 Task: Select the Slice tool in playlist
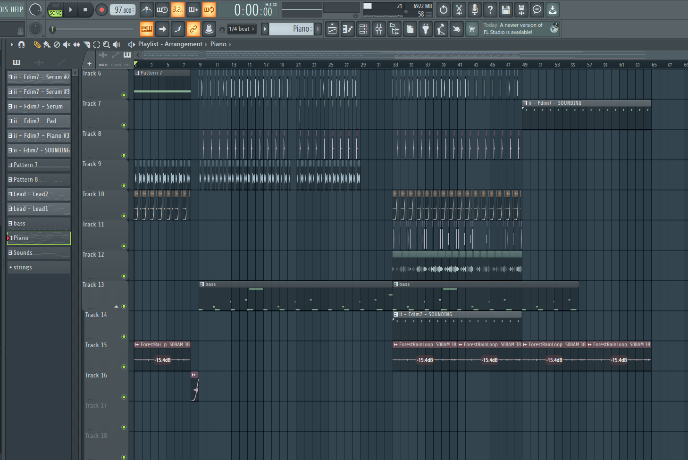point(86,44)
